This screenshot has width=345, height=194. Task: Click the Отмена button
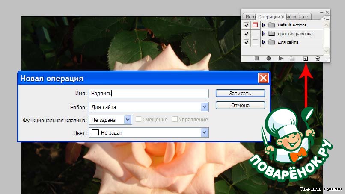pyautogui.click(x=240, y=105)
